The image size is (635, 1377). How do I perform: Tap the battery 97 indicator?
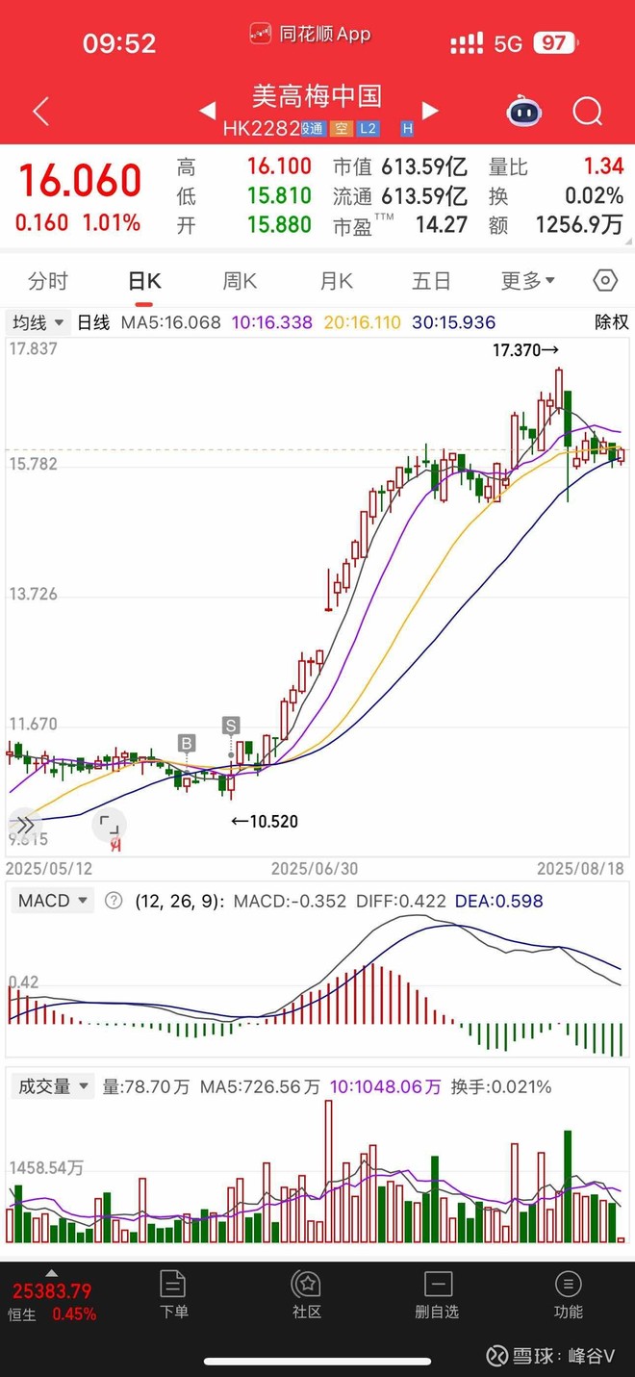(x=556, y=43)
